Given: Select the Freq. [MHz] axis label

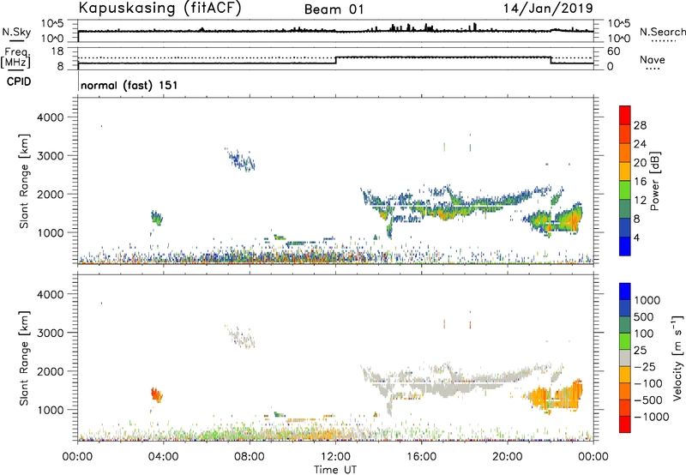Looking at the screenshot, I should [15, 57].
